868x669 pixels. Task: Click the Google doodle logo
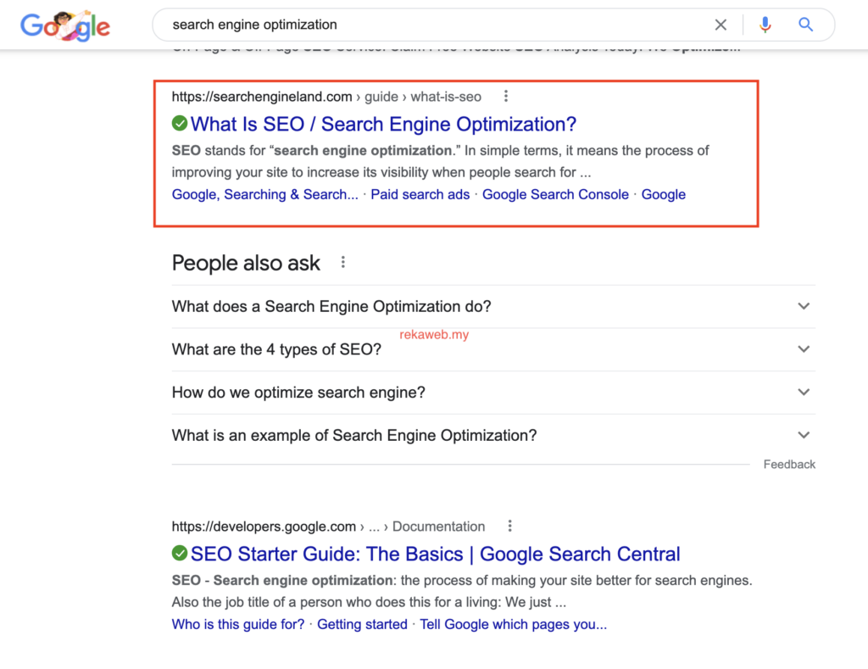65,25
